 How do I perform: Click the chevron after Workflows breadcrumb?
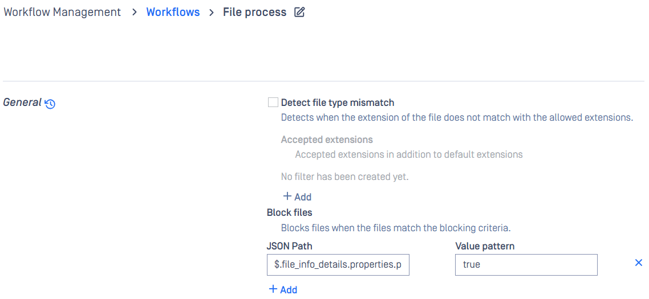212,12
